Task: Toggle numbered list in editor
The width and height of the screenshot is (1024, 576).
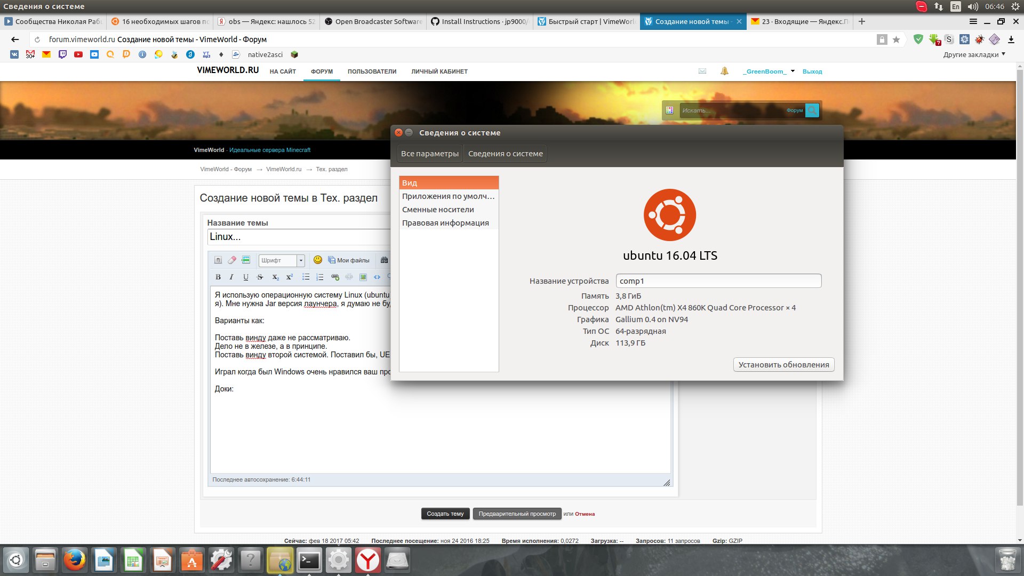Action: click(x=319, y=277)
